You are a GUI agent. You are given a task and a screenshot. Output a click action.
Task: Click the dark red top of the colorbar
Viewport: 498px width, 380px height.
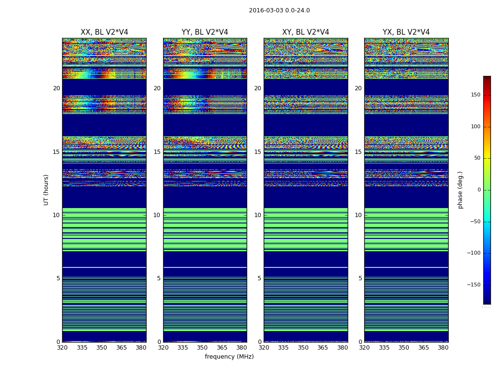[487, 79]
